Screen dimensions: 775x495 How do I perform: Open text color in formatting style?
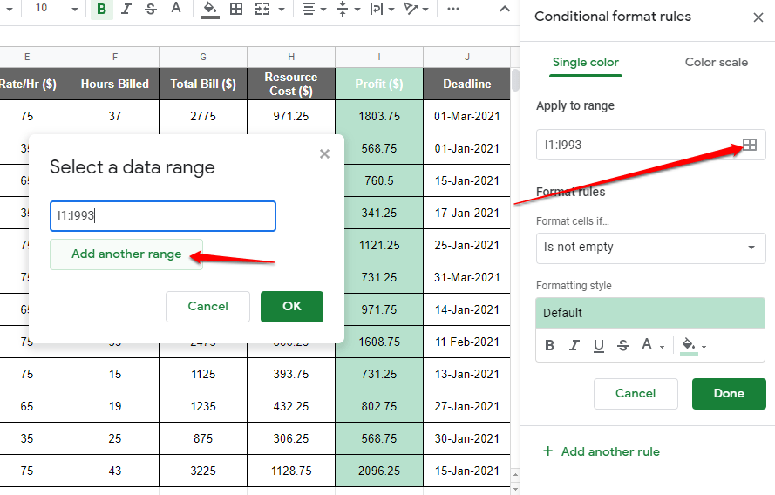tap(652, 345)
